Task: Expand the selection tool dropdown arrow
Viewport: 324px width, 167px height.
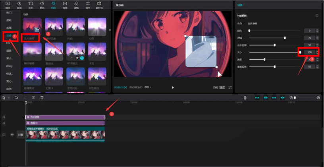Action: pos(8,98)
